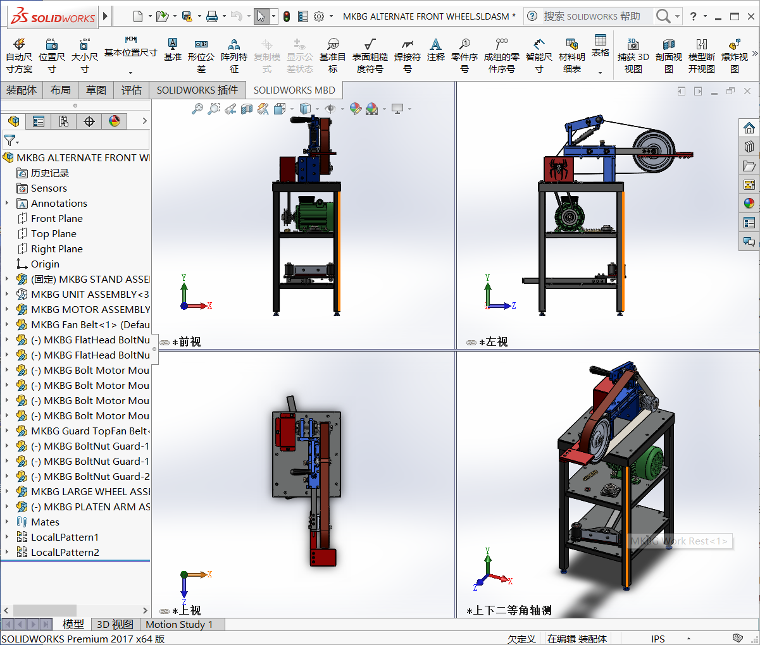Click the Datum tool (基准)
The width and height of the screenshot is (760, 645).
click(173, 49)
